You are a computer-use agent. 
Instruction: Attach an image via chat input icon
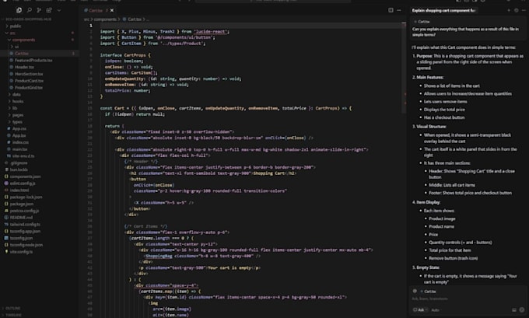pyautogui.click(x=514, y=310)
